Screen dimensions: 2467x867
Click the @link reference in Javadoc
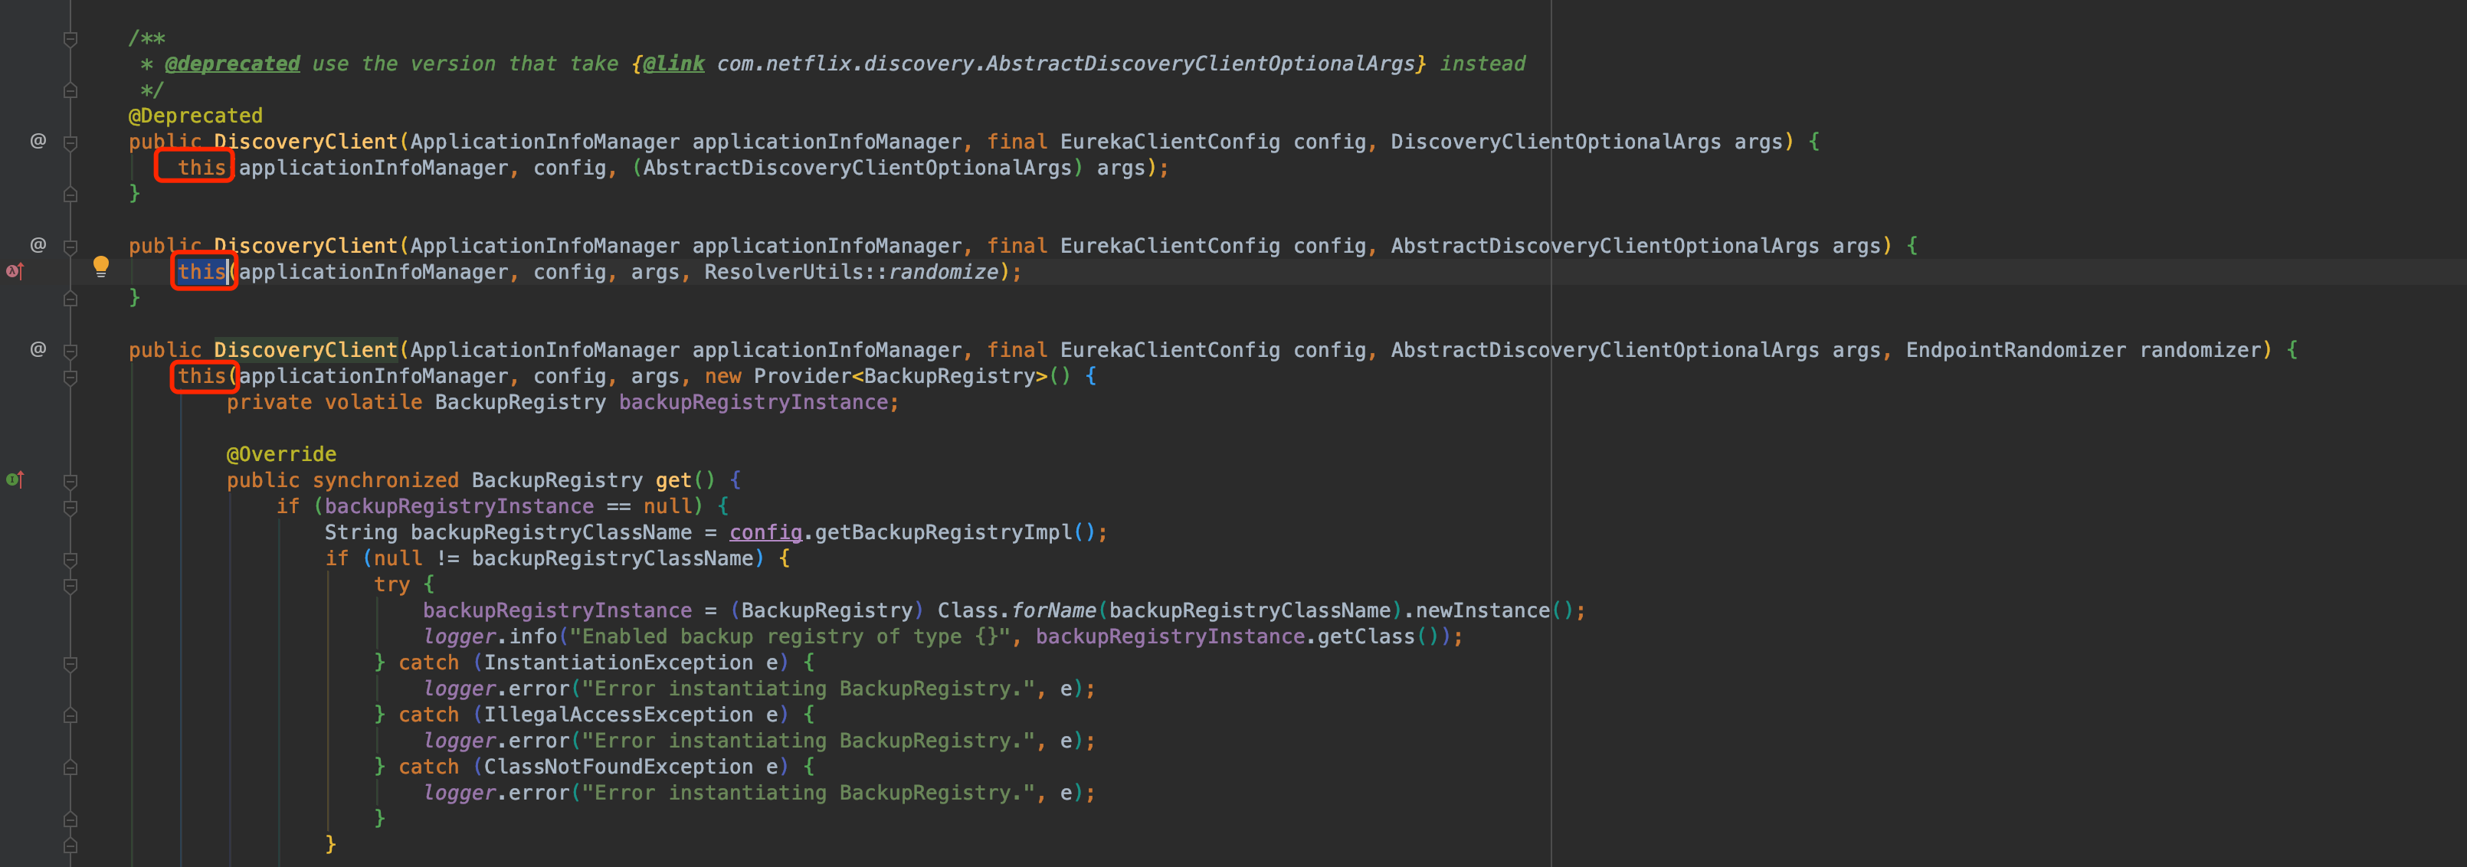tap(673, 64)
